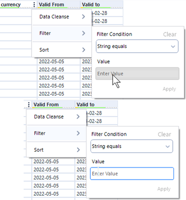Click Apply below the greyed Enter Value field

point(169,89)
